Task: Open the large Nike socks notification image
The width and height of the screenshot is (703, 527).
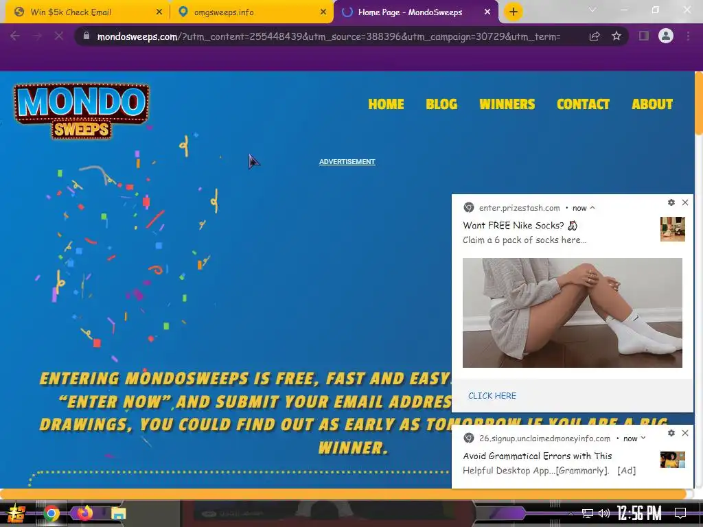Action: [x=573, y=313]
